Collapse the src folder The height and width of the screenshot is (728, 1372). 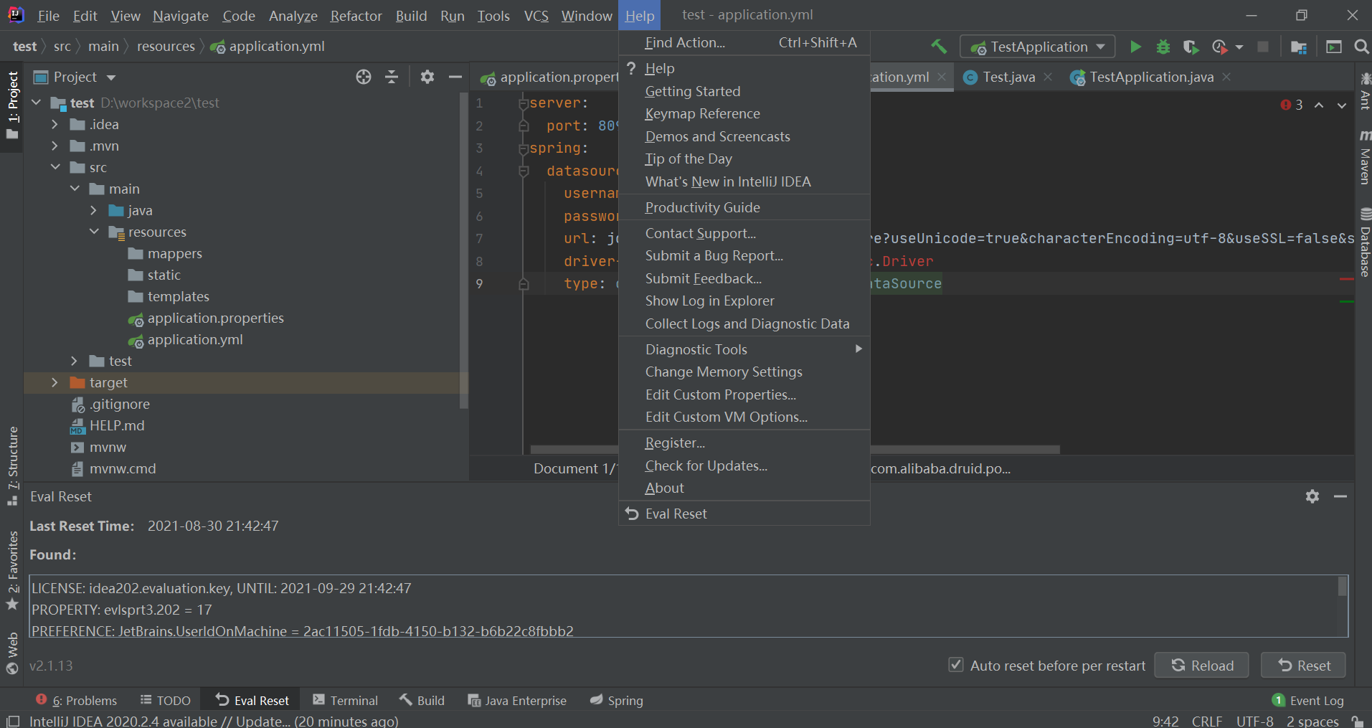tap(55, 167)
